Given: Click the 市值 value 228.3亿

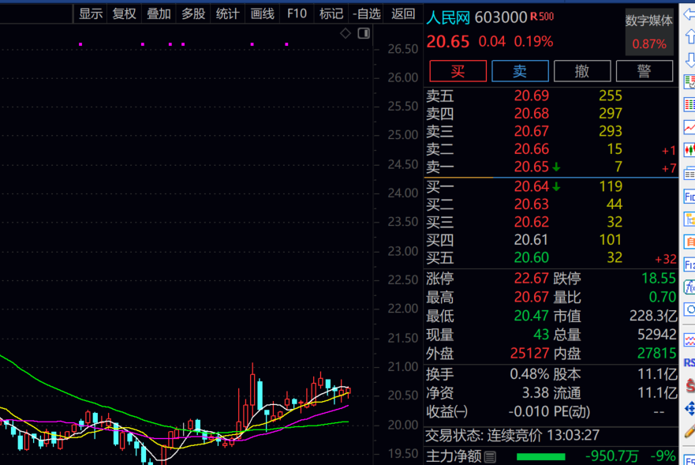Looking at the screenshot, I should point(653,316).
